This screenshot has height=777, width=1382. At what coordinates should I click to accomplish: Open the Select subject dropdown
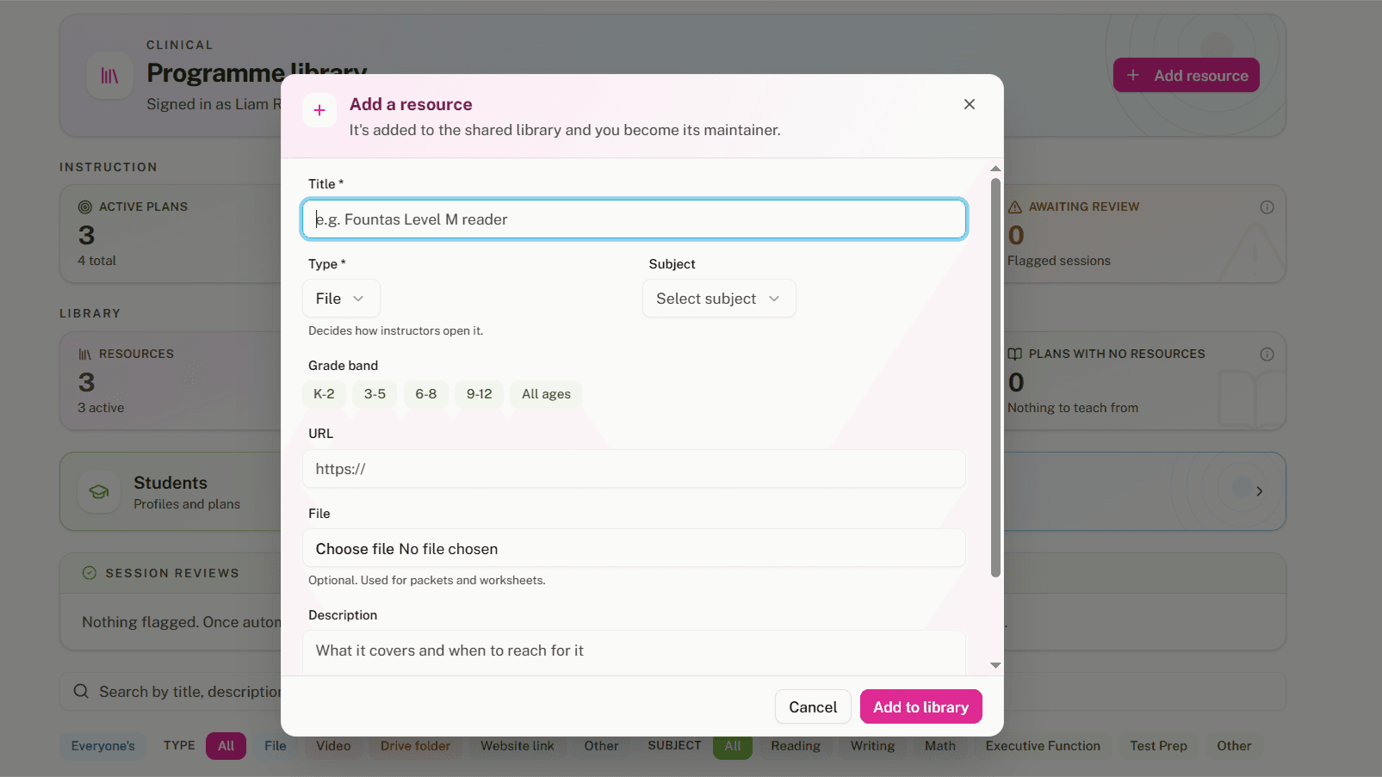click(x=719, y=299)
